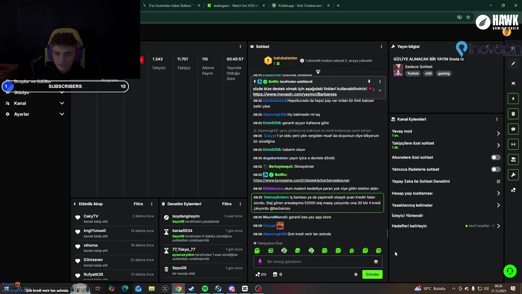The image size is (522, 294).
Task: Open the green headset support button
Action: click(509, 271)
